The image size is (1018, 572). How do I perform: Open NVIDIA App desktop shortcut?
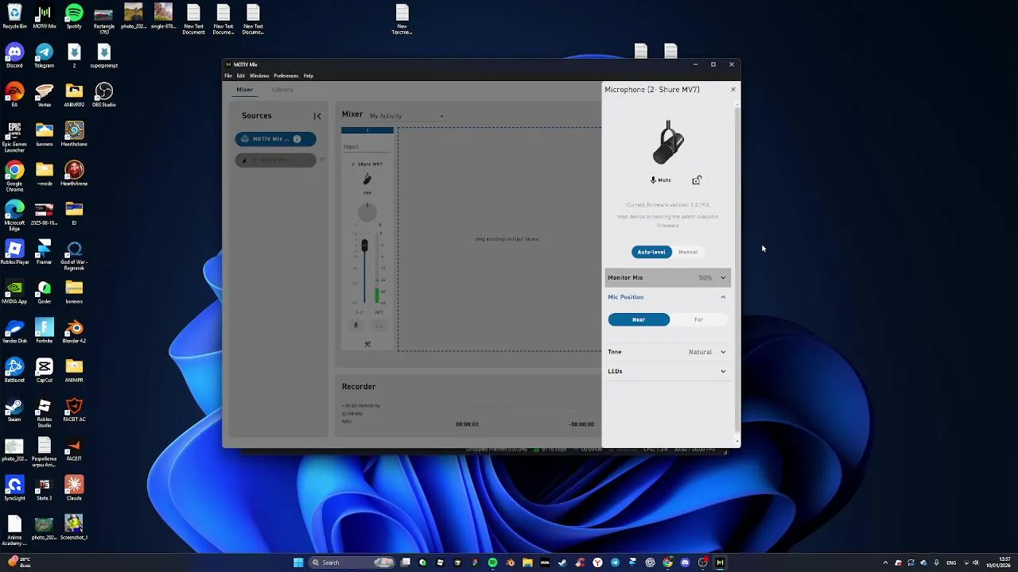[x=14, y=292]
